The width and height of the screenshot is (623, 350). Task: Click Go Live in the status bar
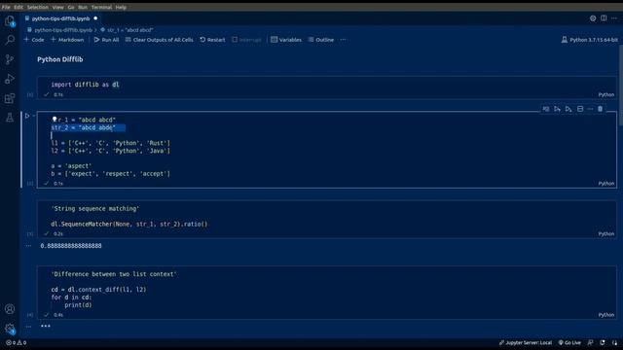(x=569, y=342)
